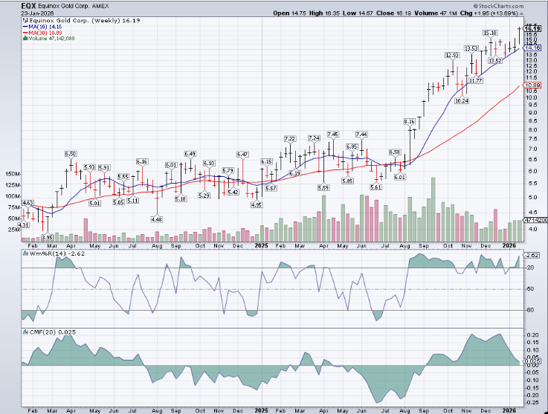Viewport: 548px width, 414px height.
Task: Click the green Volume legend bar icon
Action: pyautogui.click(x=24, y=39)
